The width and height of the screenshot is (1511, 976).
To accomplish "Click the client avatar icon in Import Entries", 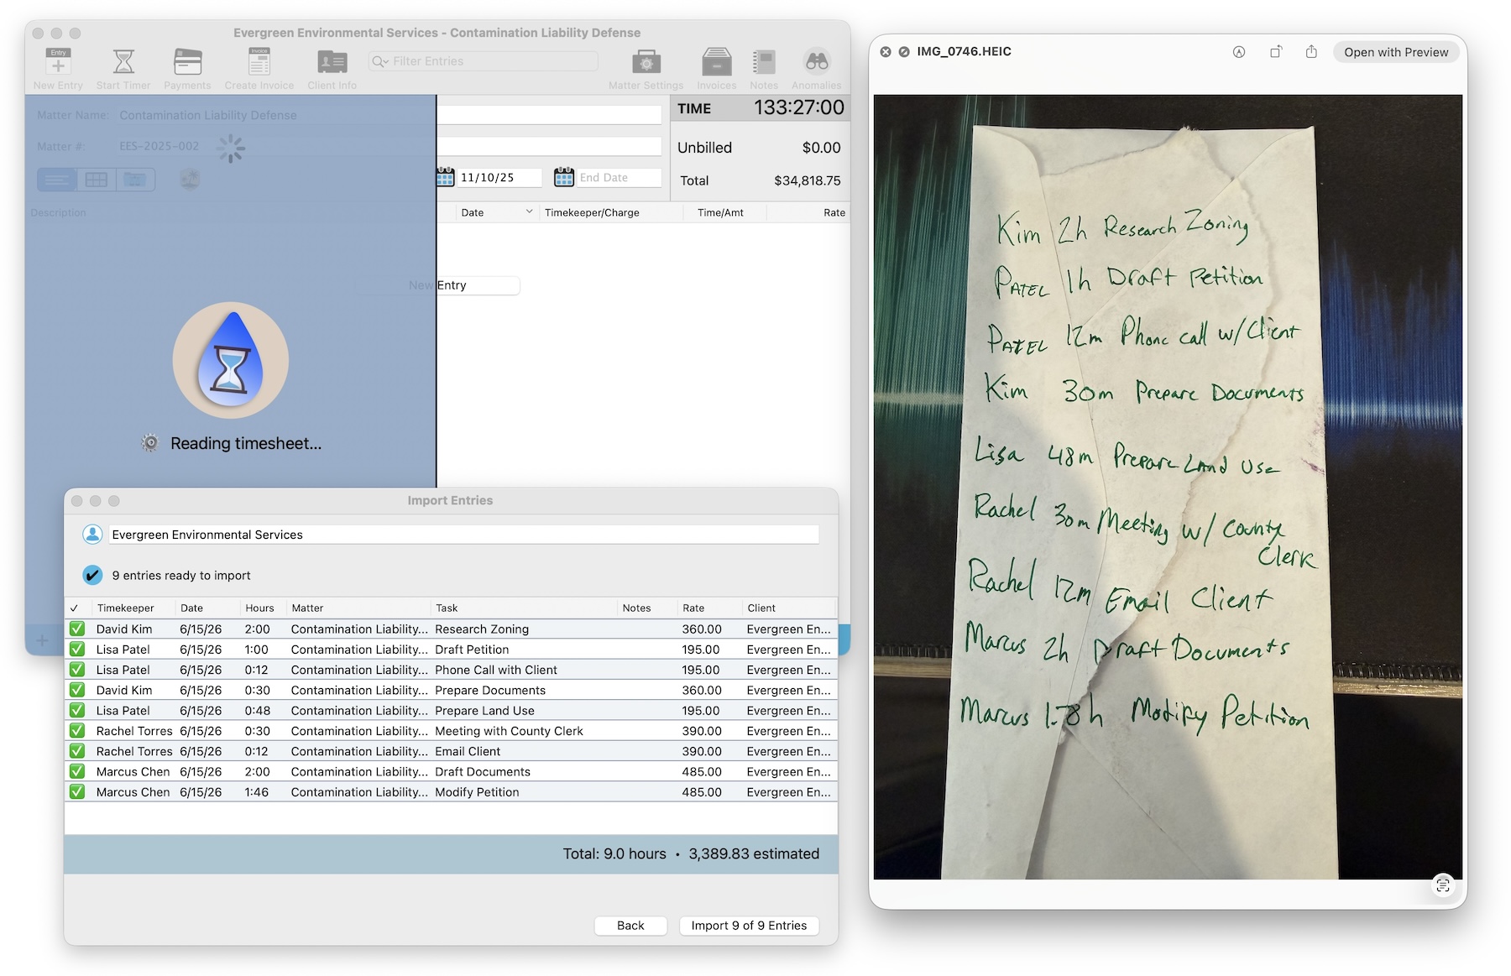I will tap(92, 535).
